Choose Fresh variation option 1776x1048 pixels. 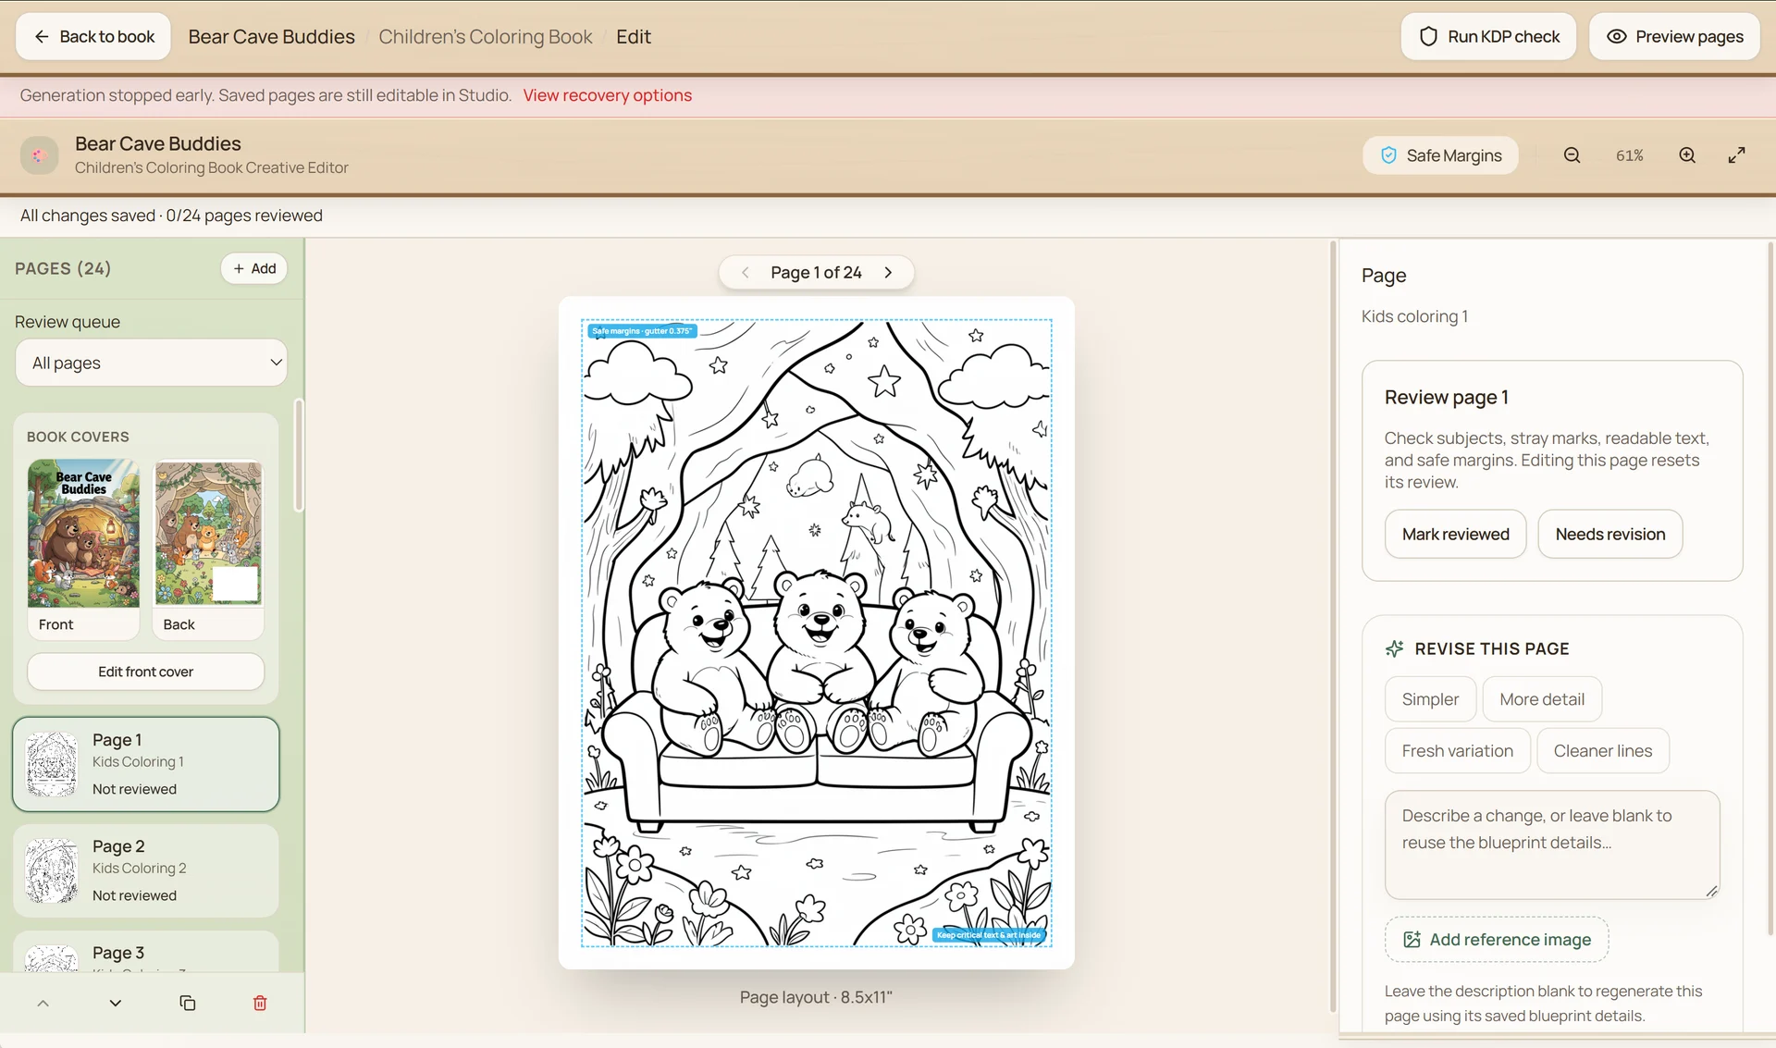click(1457, 751)
